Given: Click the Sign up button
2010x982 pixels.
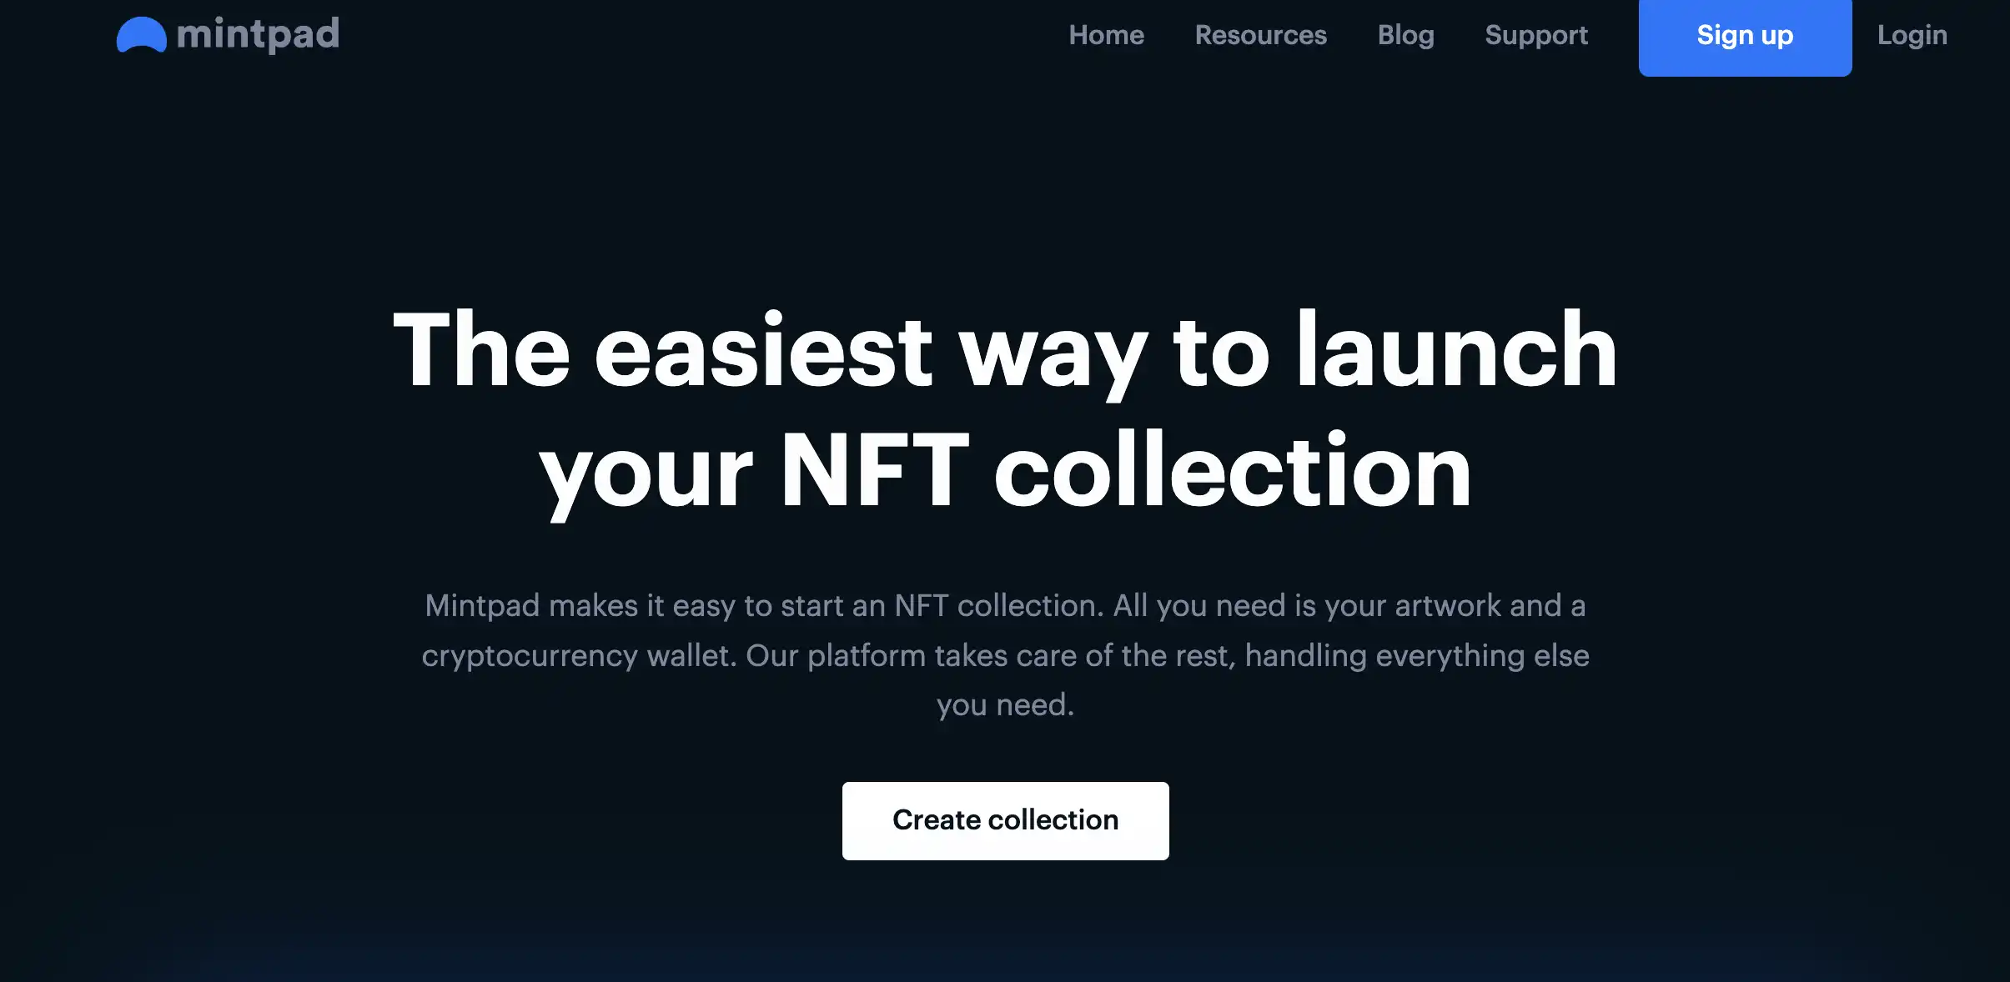Looking at the screenshot, I should click(x=1745, y=35).
